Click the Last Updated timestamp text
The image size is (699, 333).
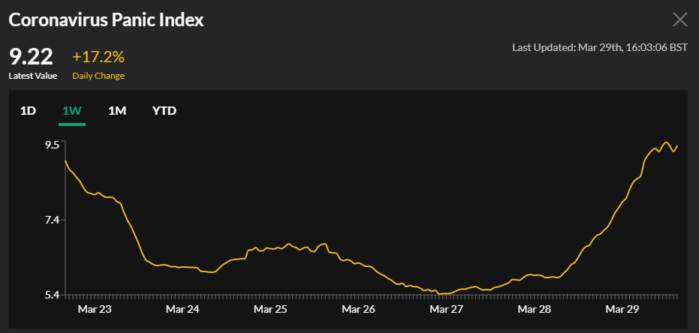[599, 47]
